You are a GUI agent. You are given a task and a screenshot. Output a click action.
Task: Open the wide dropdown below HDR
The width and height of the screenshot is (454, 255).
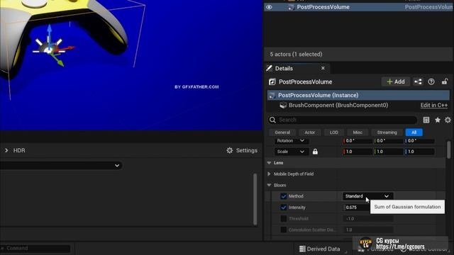60,165
